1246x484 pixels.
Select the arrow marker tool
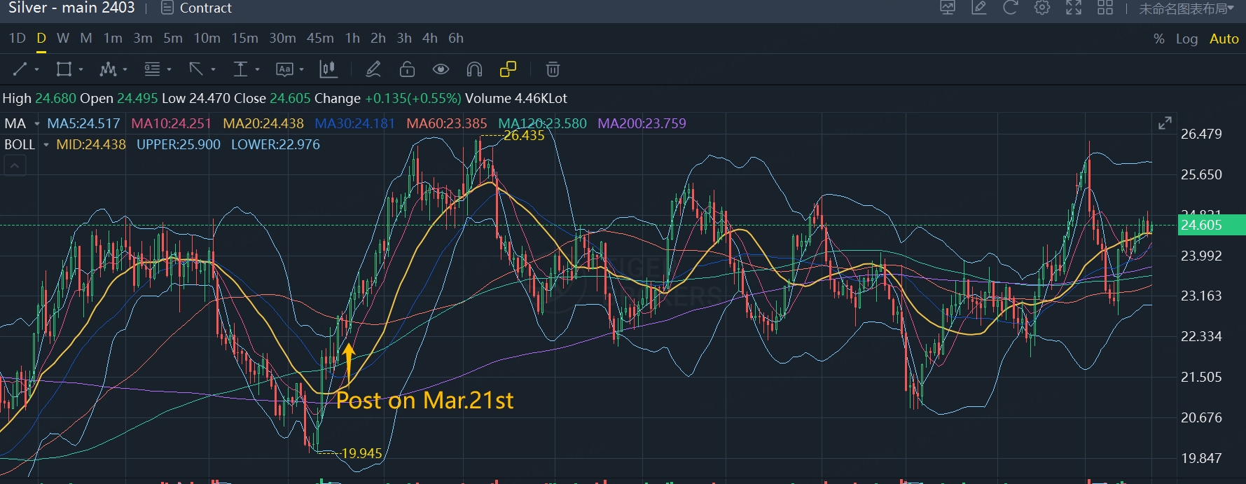(196, 69)
